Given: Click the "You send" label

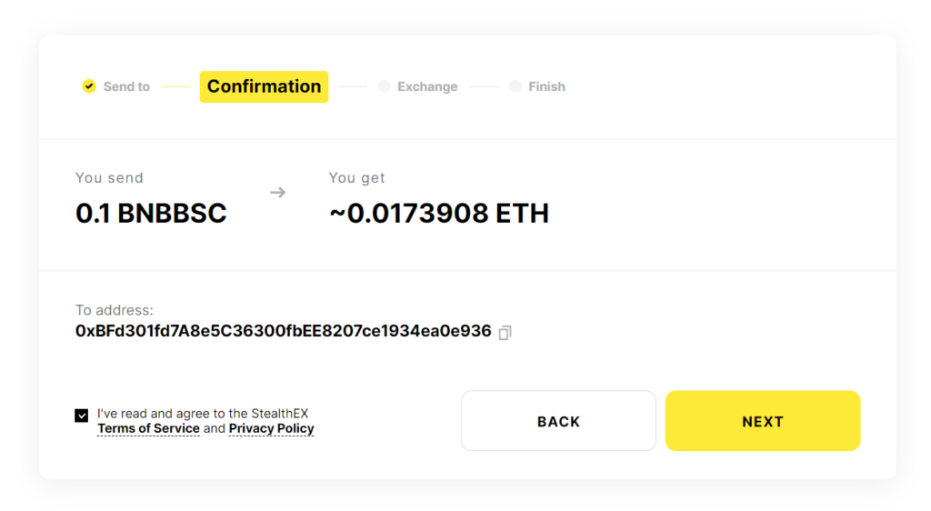Looking at the screenshot, I should coord(109,178).
